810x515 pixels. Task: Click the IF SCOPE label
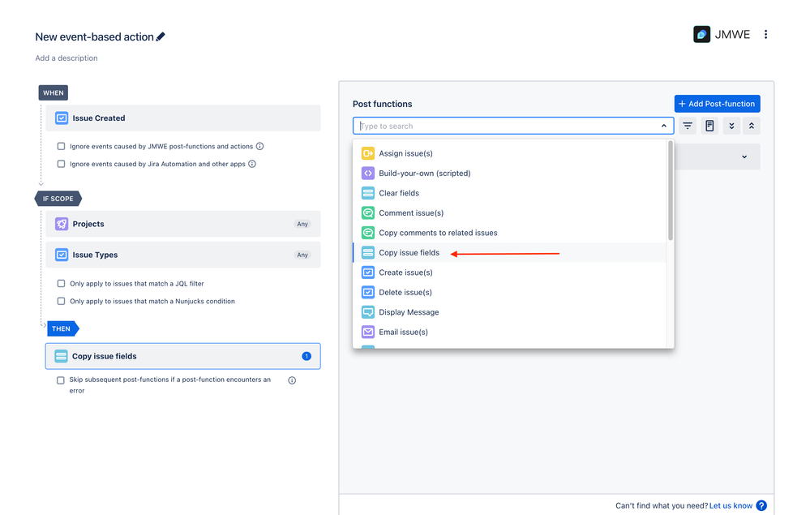[58, 199]
